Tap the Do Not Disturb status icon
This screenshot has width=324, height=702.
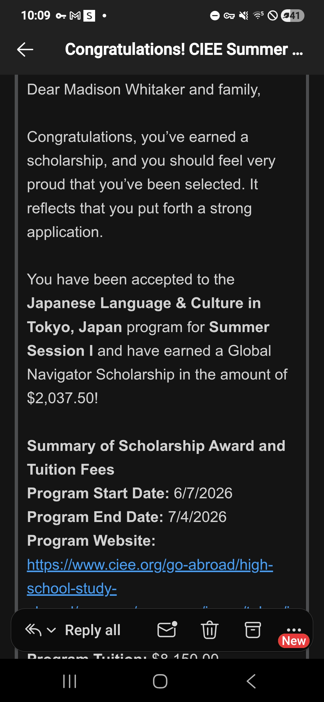215,16
